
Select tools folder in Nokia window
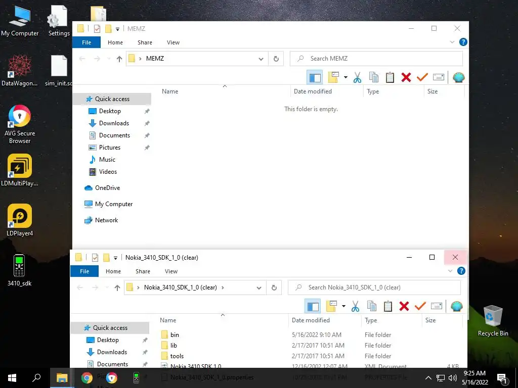point(177,356)
